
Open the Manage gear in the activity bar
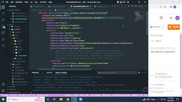pos(3,90)
